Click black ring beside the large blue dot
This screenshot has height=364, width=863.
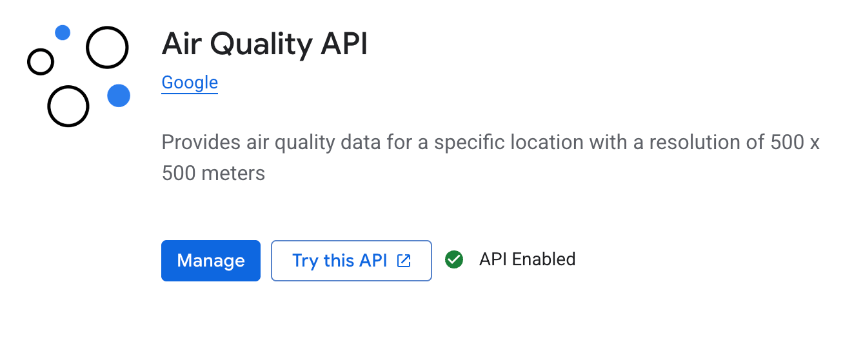pyautogui.click(x=68, y=106)
